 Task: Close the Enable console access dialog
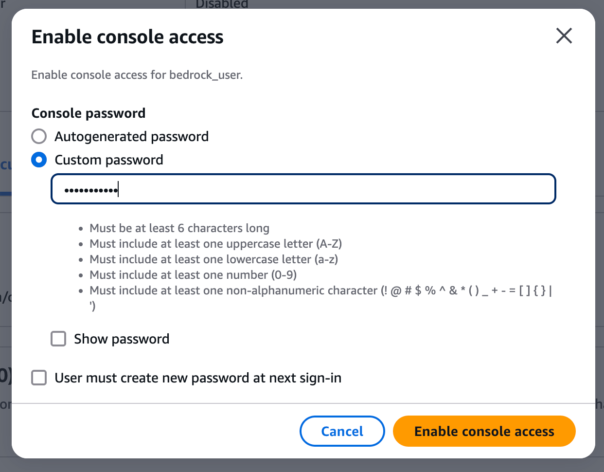(564, 36)
